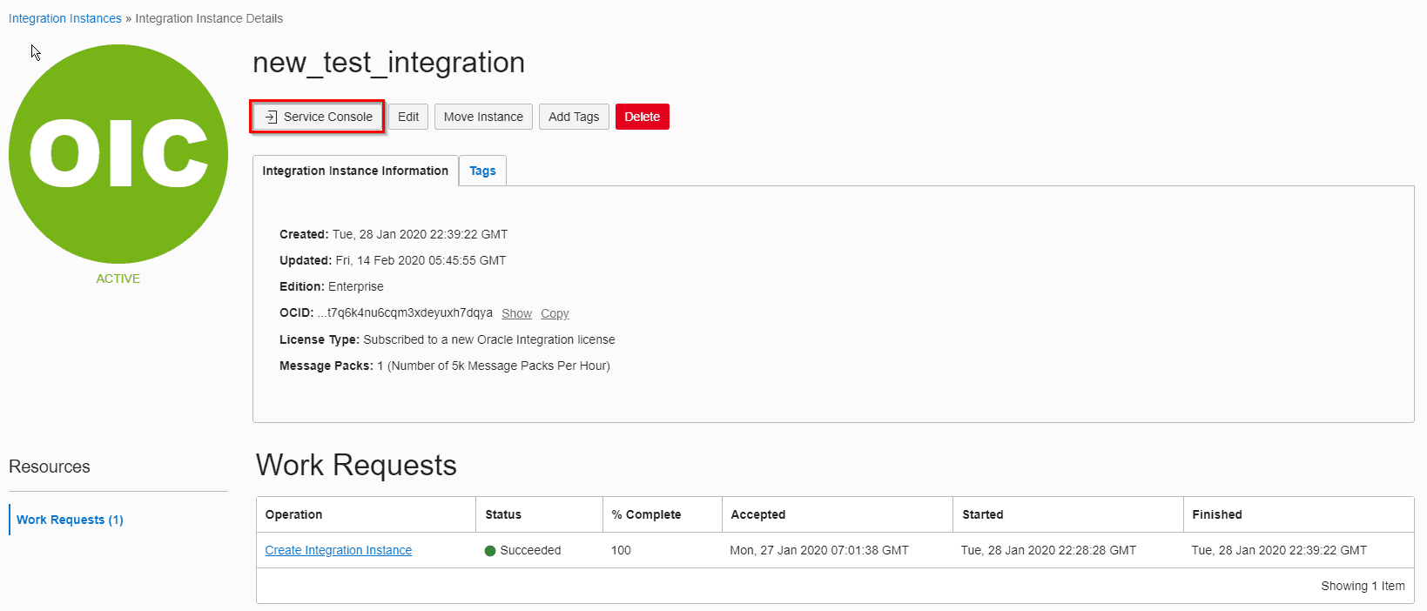Click the Edit button
Screen dimensions: 1427x611
click(408, 117)
